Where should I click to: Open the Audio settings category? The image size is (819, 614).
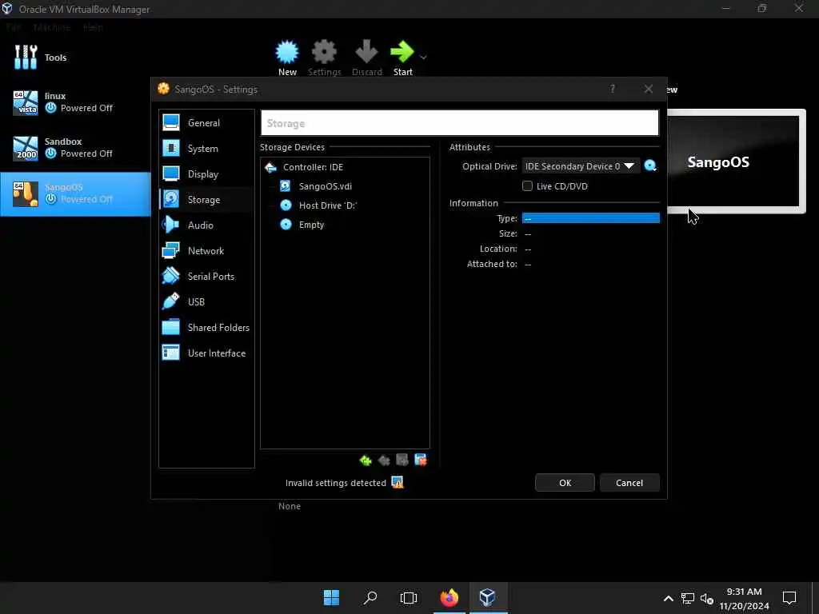(x=206, y=225)
